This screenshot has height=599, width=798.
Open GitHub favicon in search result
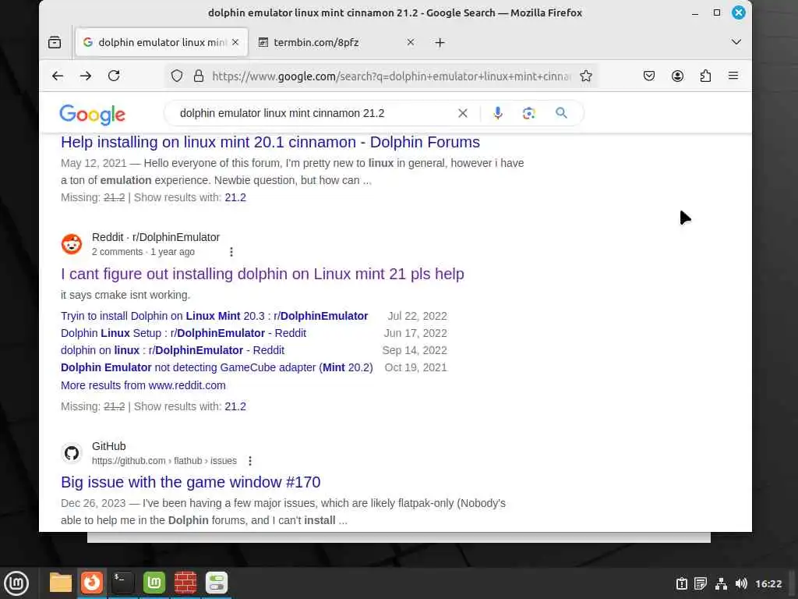point(72,453)
